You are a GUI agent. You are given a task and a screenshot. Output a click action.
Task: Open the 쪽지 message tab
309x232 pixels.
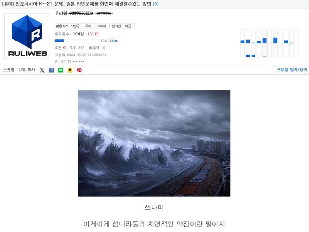88,26
